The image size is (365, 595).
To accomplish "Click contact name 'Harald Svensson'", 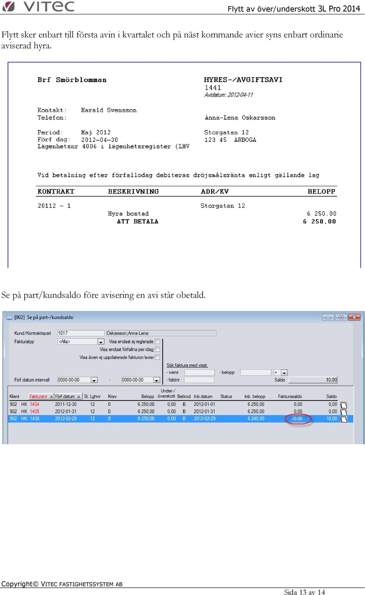I will tap(109, 110).
